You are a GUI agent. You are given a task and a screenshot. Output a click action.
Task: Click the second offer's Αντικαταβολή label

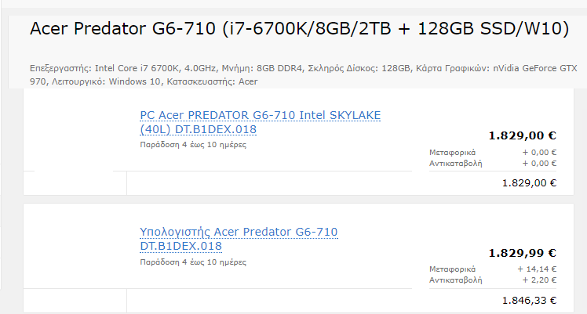click(455, 280)
